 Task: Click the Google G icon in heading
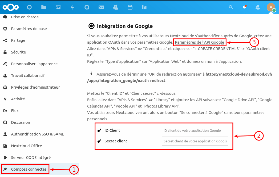[x=91, y=26]
